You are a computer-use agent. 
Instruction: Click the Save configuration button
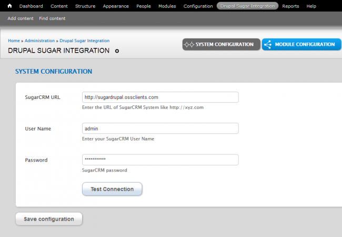pos(49,219)
